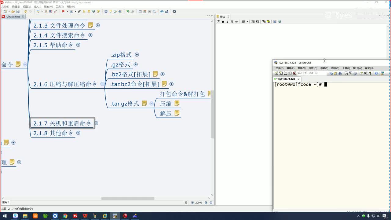
Task: Save the map with the XMind floppy icon
Action: tap(18, 11)
